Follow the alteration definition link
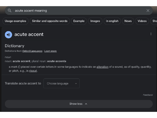The image size is (157, 118). pyautogui.click(x=102, y=67)
